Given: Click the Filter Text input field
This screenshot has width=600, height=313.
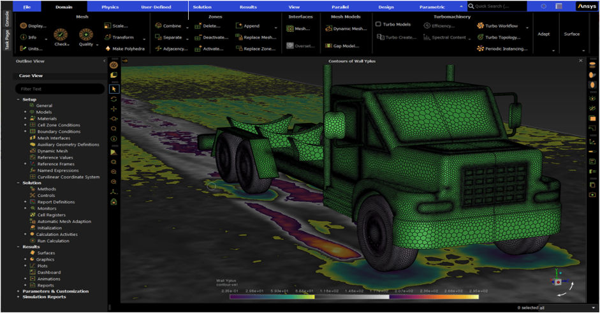Looking at the screenshot, I should [x=59, y=89].
